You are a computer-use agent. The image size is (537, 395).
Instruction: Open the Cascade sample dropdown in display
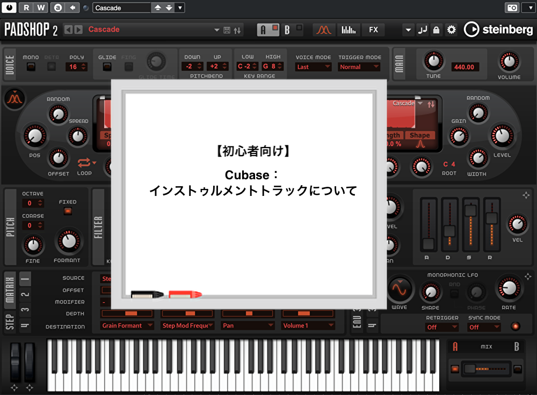(420, 104)
